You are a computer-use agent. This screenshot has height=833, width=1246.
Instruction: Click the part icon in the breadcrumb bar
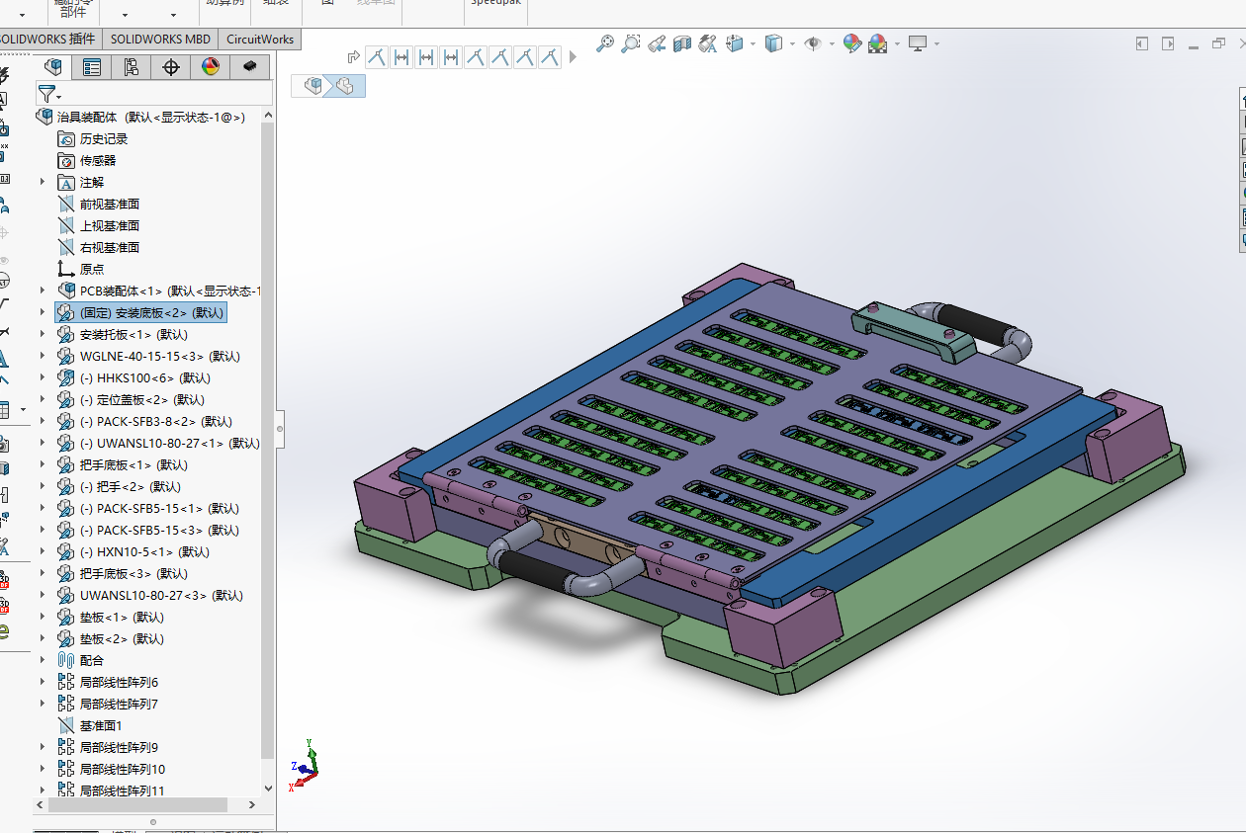pos(344,86)
